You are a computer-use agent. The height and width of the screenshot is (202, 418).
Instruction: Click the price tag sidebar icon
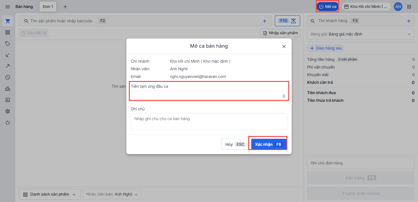(x=8, y=44)
